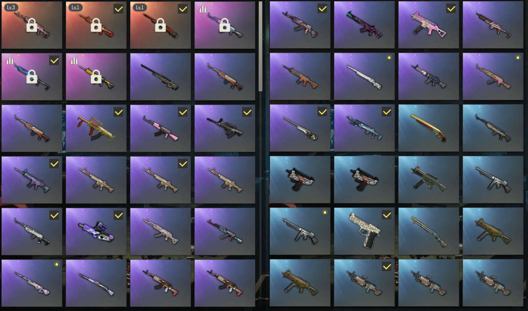Screen dimensions: 528x311
Task: Toggle the checkmark on the pistol tile
Action: [x=387, y=215]
